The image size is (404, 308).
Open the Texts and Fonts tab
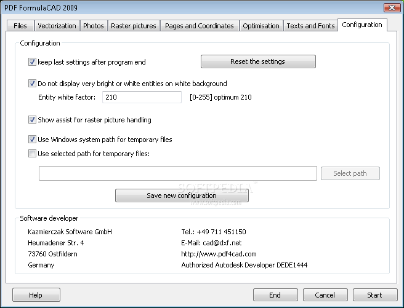click(310, 26)
